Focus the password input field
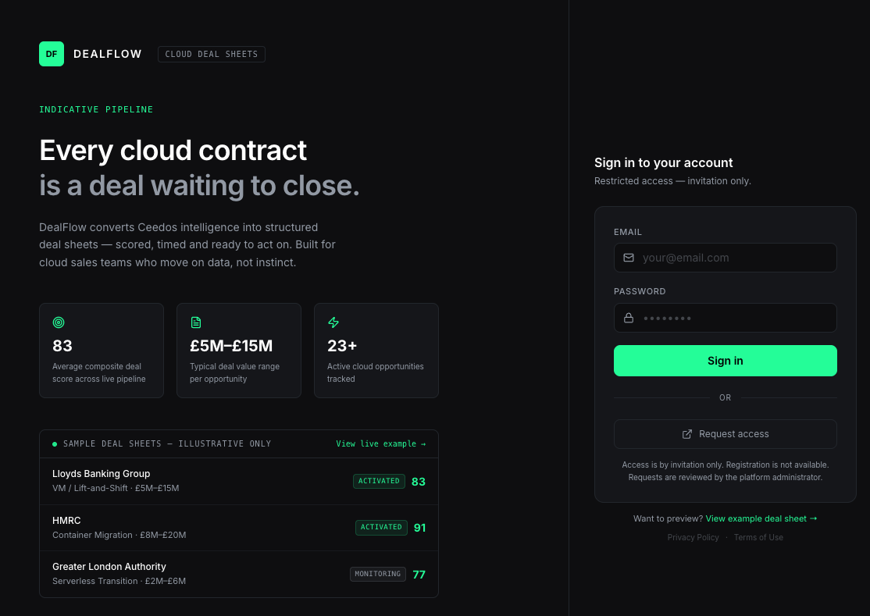The height and width of the screenshot is (616, 870). [x=726, y=318]
